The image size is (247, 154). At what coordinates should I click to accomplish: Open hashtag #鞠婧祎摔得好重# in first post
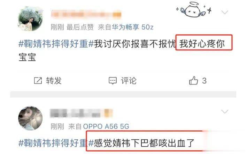56,44
